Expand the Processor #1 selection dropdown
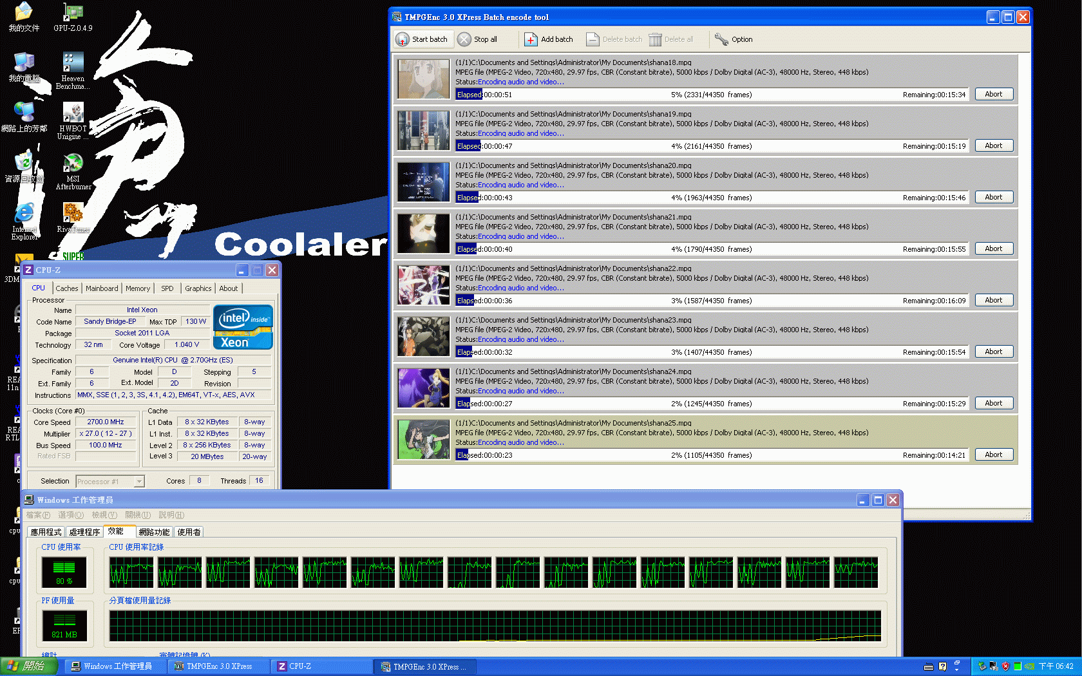1082x676 pixels. [139, 482]
